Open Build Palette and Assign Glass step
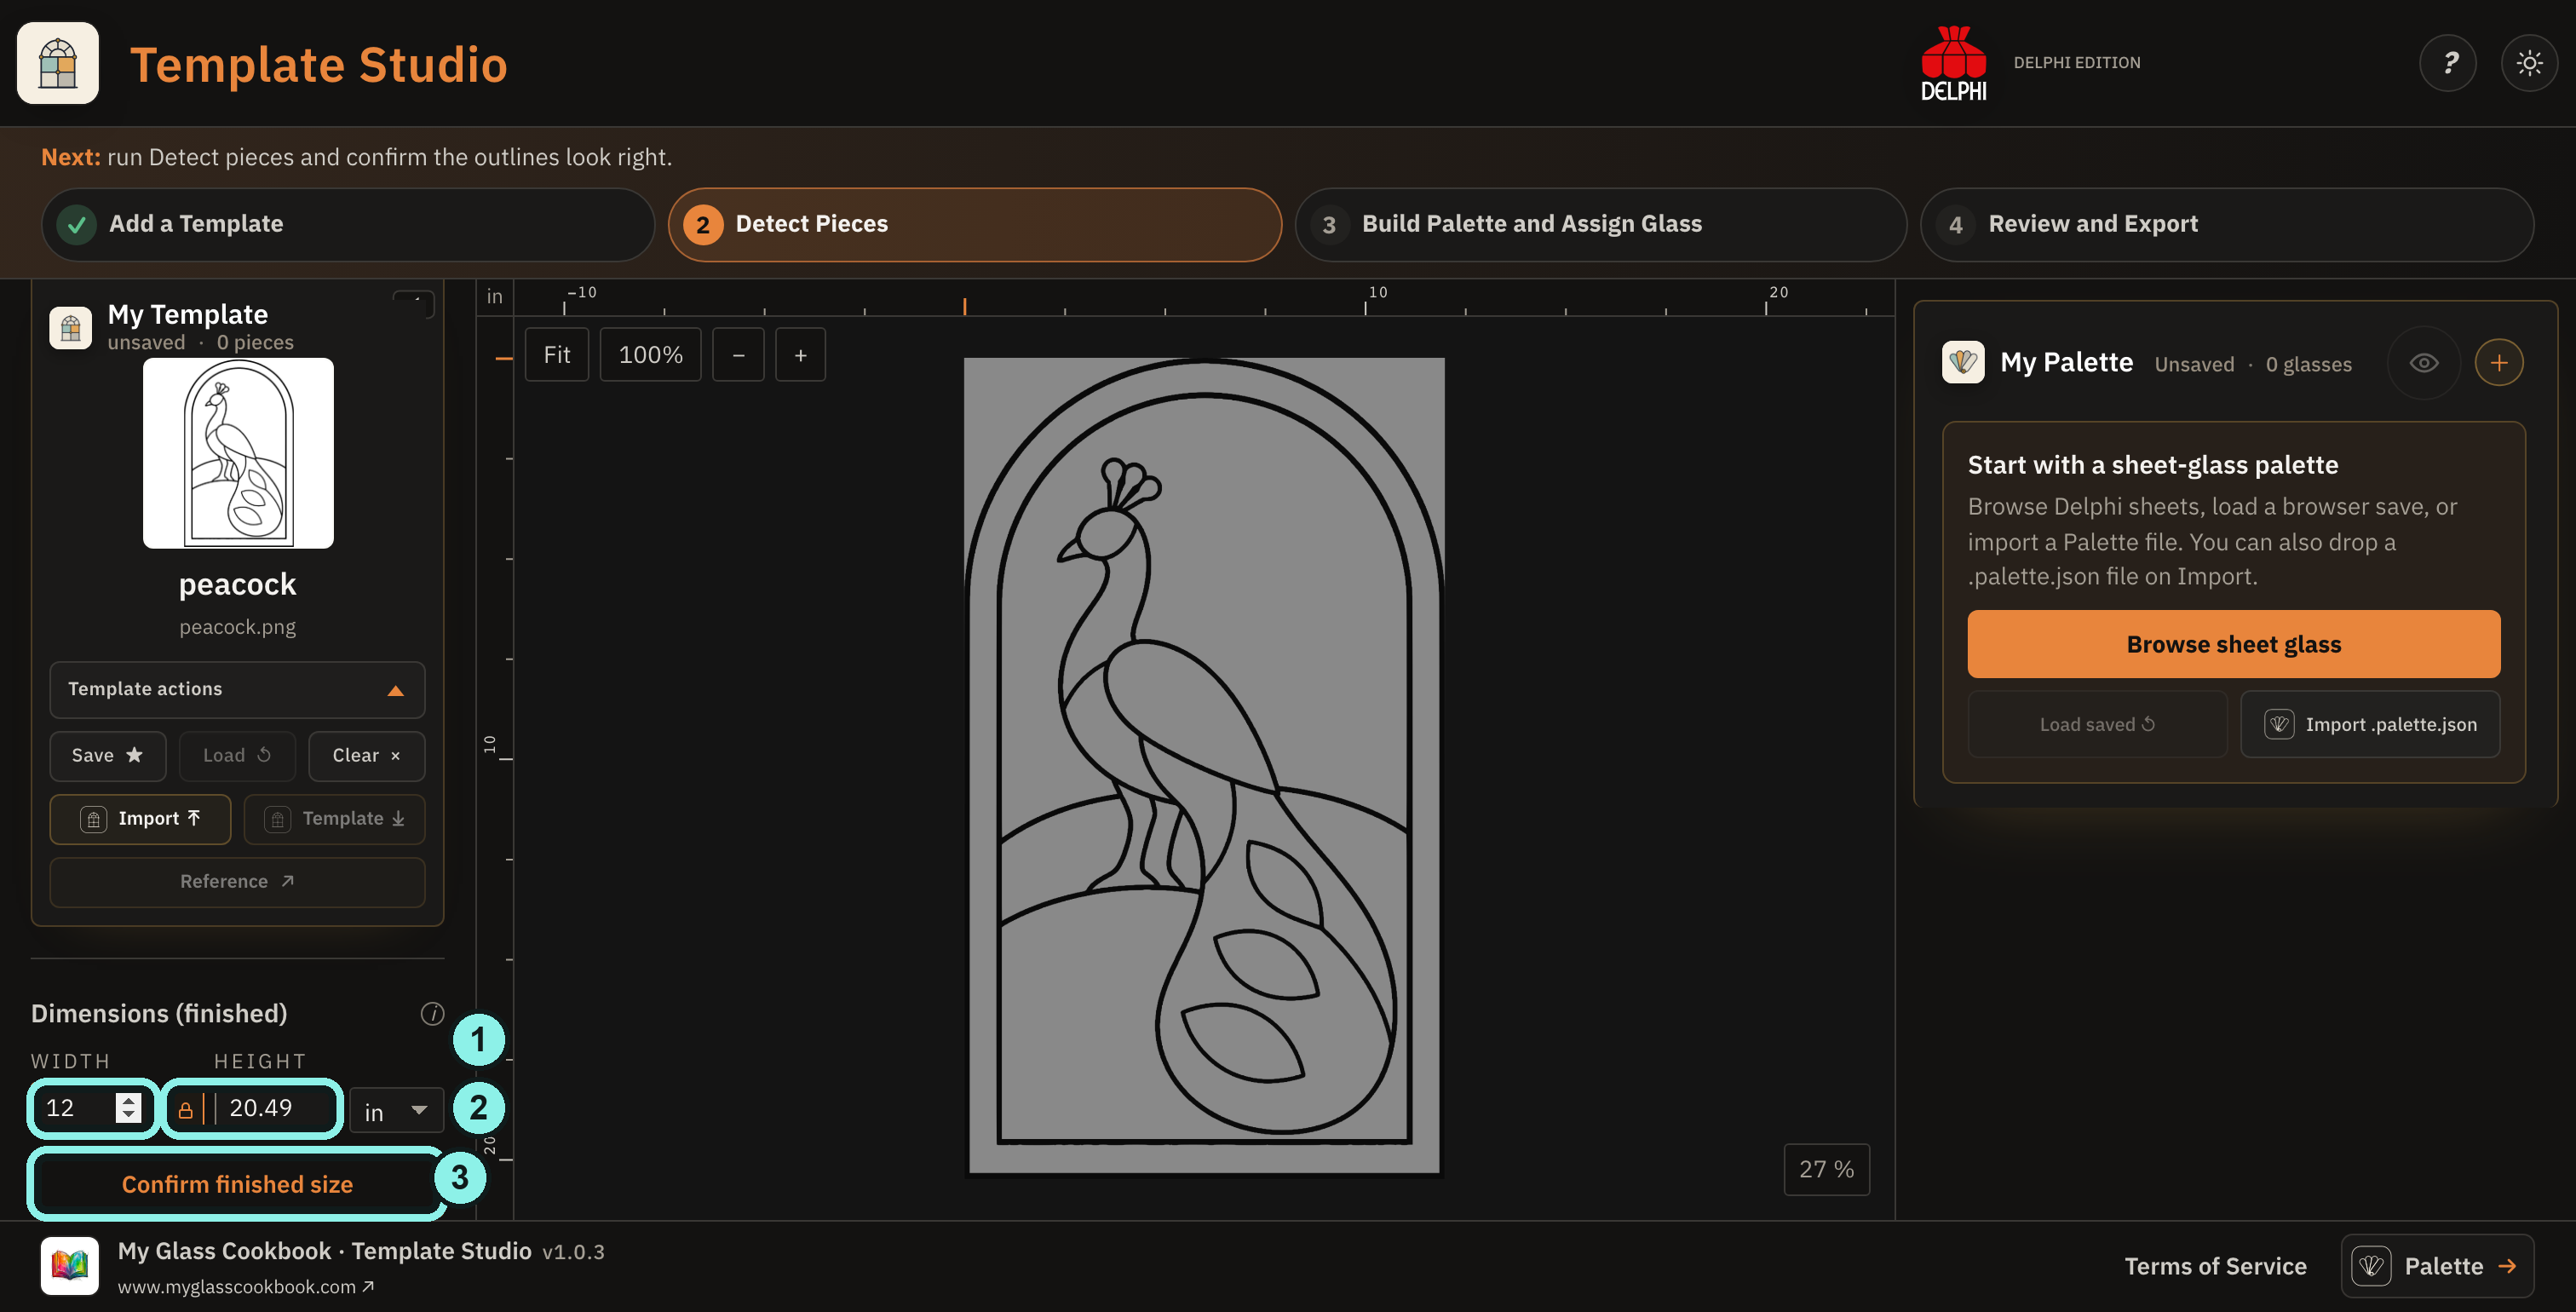The image size is (2576, 1312). 1601,224
